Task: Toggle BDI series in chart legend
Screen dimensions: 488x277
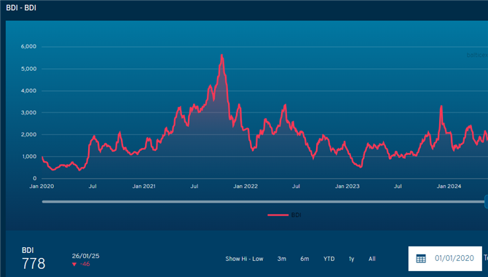Action: 284,215
